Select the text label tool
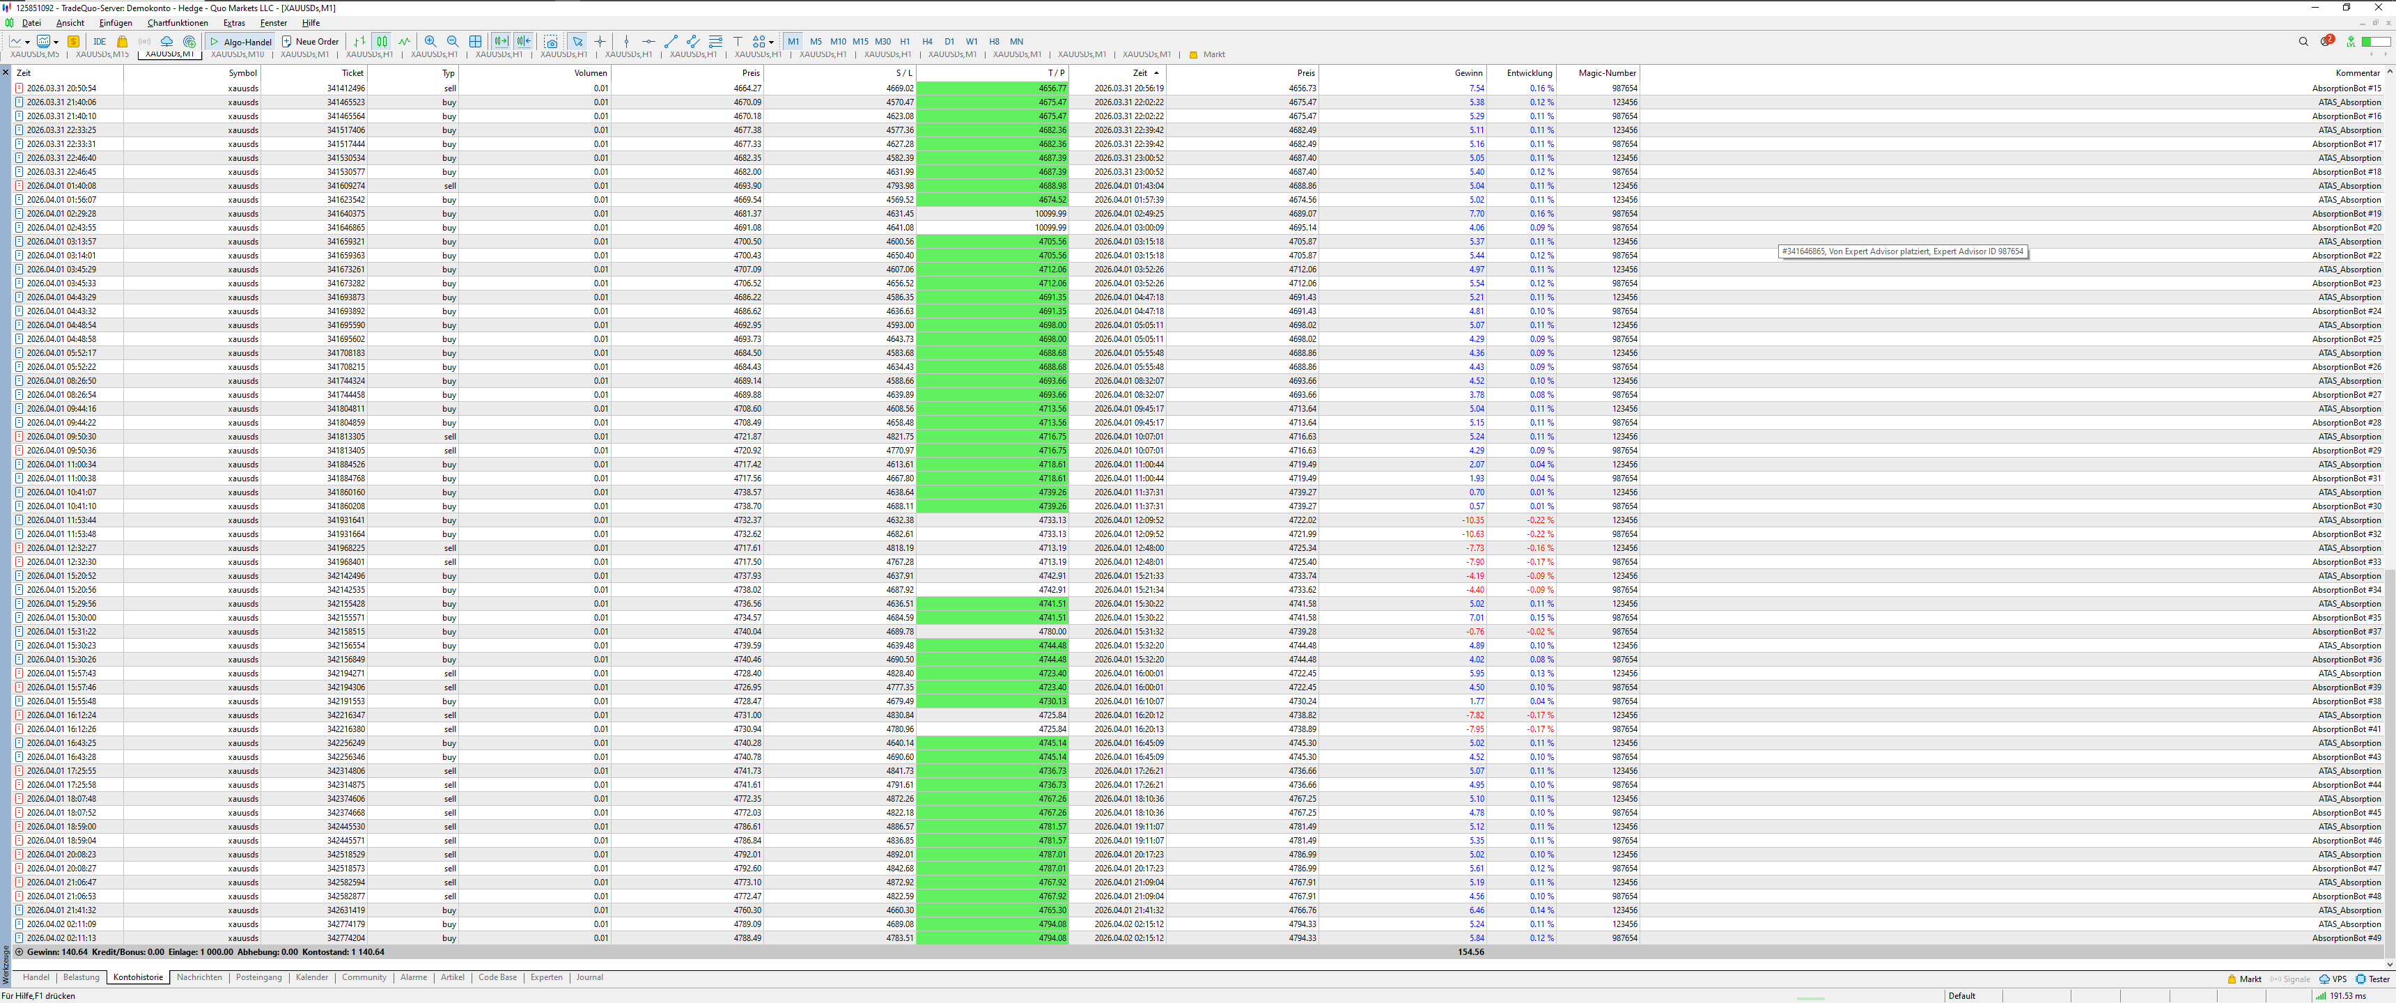This screenshot has height=1003, width=2396. click(738, 41)
